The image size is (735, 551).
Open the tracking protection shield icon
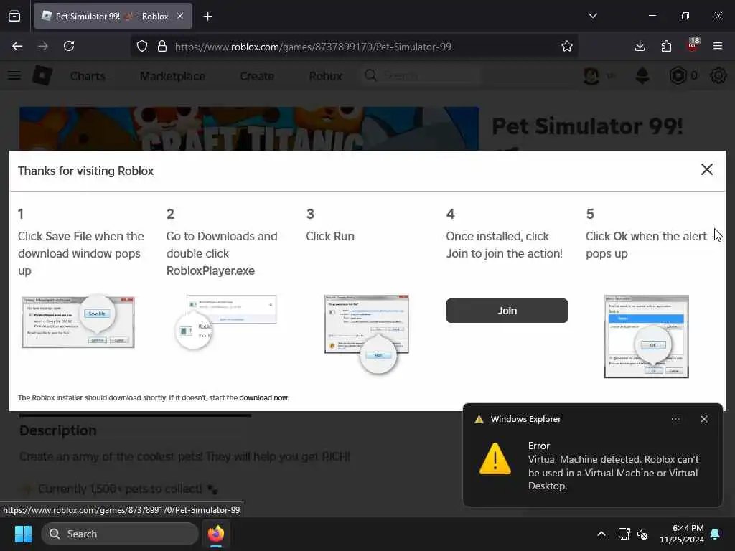pos(142,47)
